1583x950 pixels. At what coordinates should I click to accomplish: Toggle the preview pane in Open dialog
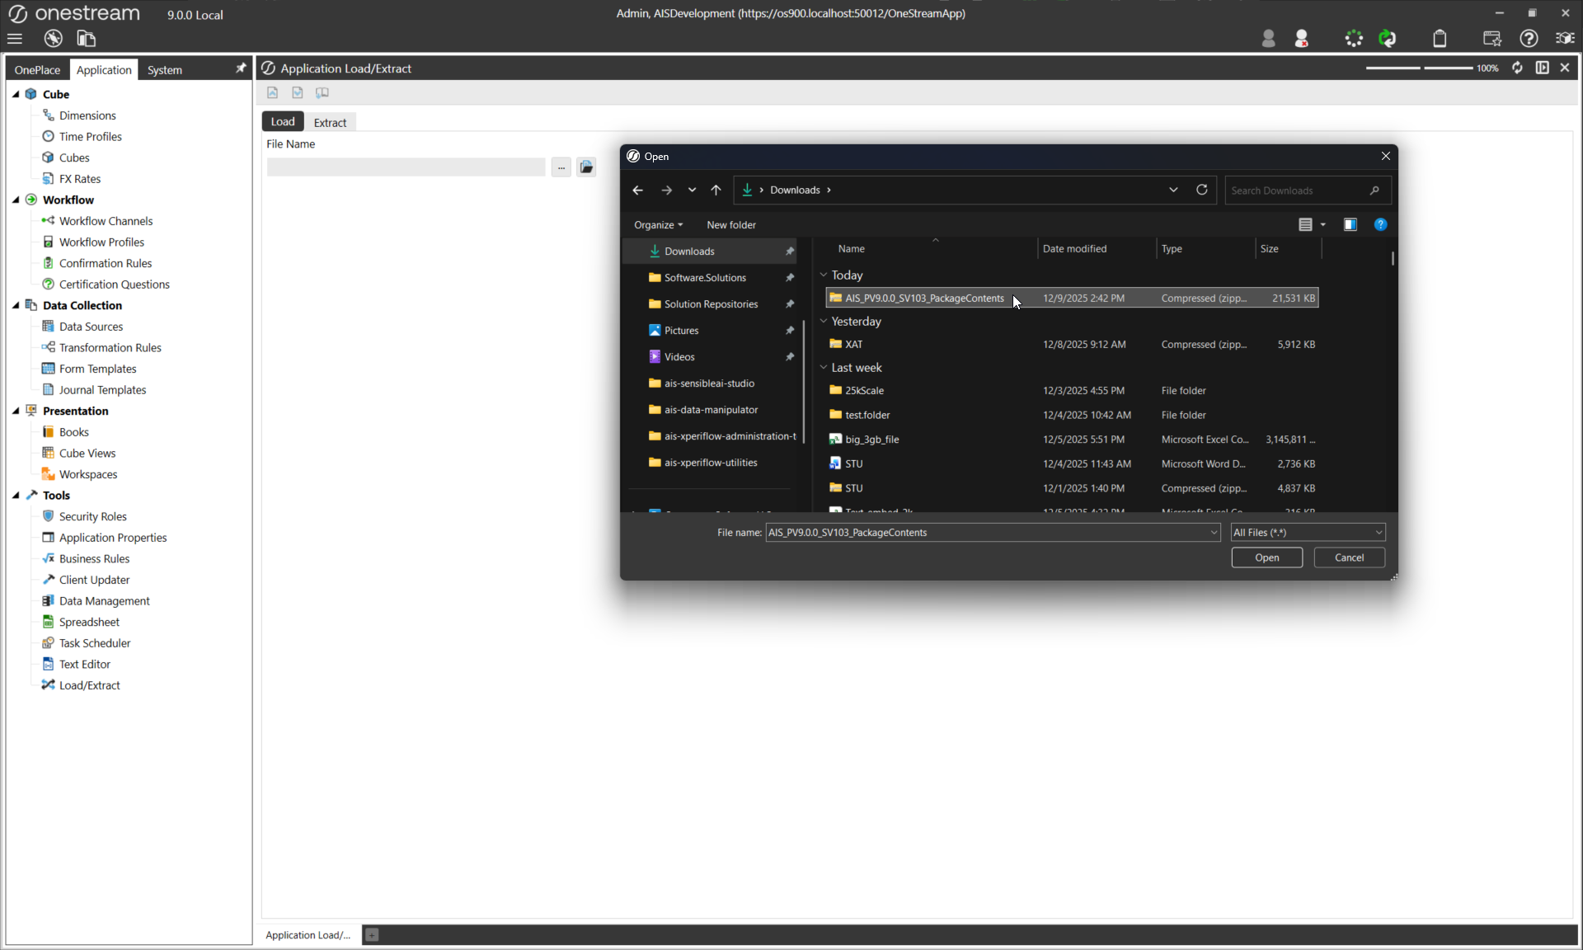(1350, 224)
